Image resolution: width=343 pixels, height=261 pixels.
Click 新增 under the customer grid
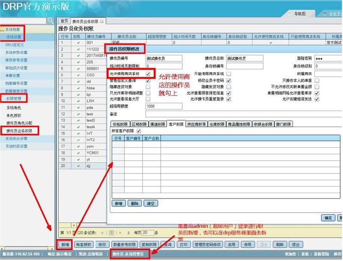click(x=119, y=203)
